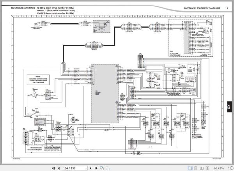This screenshot has width=234, height=171.
Task: Go to the previous page
Action: coord(58,168)
